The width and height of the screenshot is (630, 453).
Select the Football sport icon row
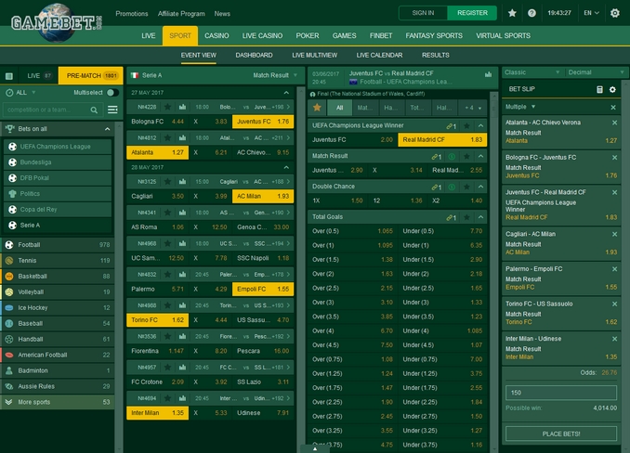[58, 245]
